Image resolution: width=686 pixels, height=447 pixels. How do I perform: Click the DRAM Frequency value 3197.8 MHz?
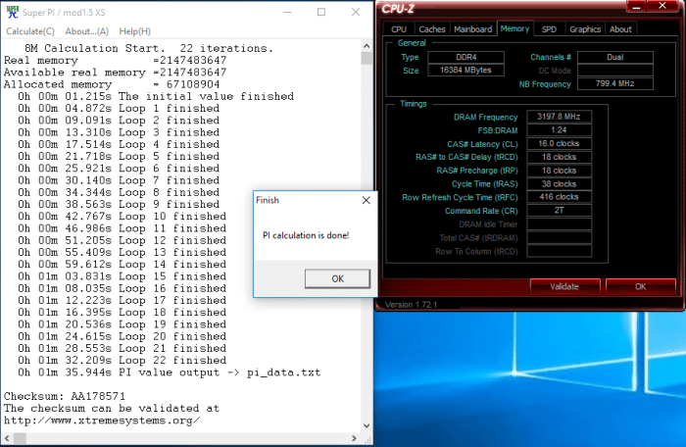(560, 117)
